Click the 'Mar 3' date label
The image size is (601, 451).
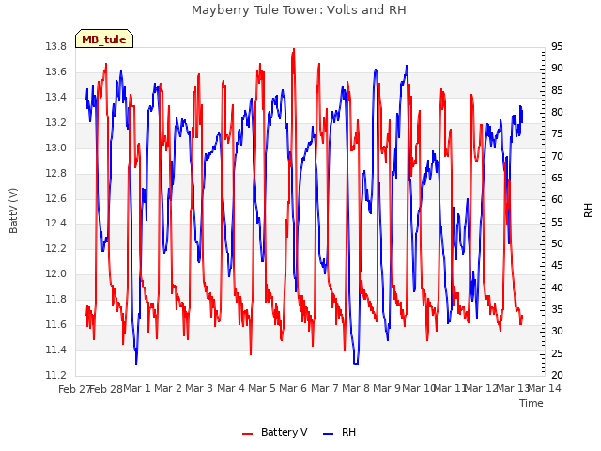point(199,388)
